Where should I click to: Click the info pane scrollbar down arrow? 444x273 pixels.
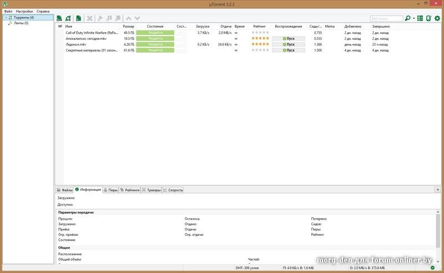438,261
